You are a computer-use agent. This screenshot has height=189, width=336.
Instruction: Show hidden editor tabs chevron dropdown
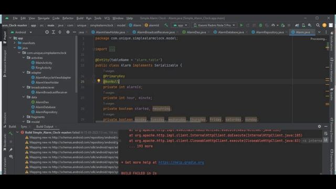point(319,32)
